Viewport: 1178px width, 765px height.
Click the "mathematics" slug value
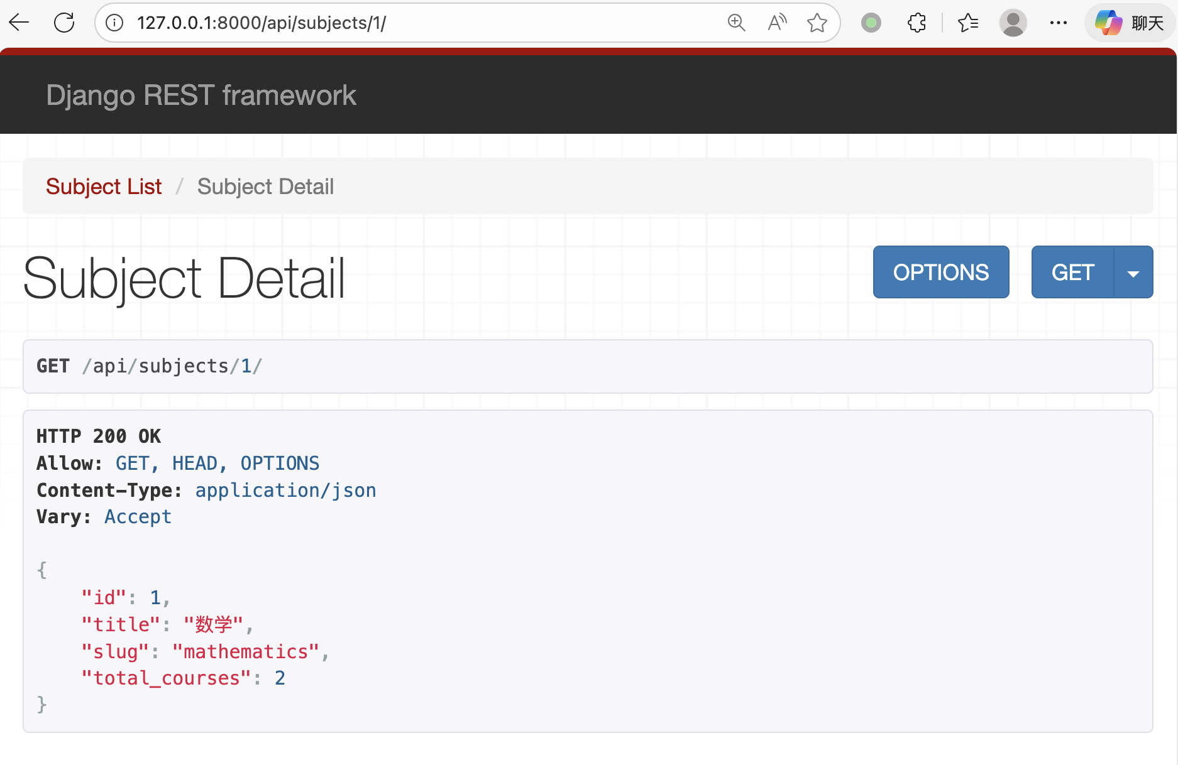[x=246, y=652]
